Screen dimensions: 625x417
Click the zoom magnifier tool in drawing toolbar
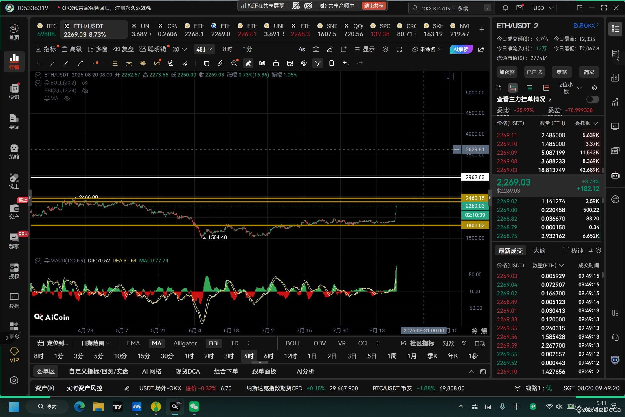[x=234, y=63]
